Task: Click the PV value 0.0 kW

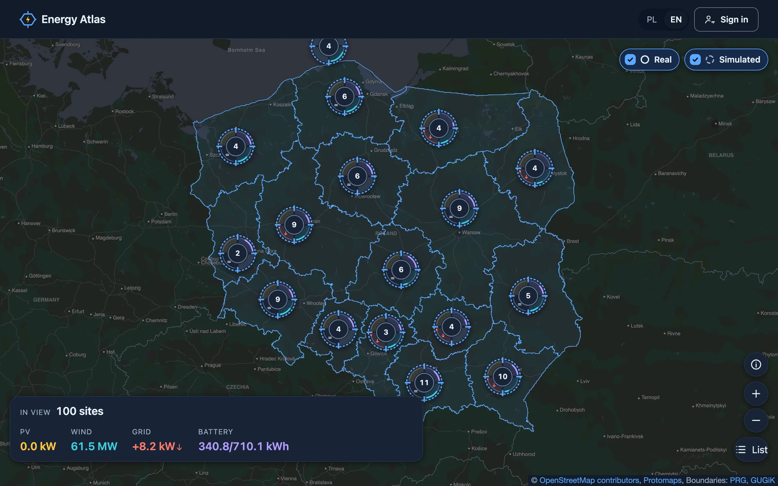Action: coord(38,446)
